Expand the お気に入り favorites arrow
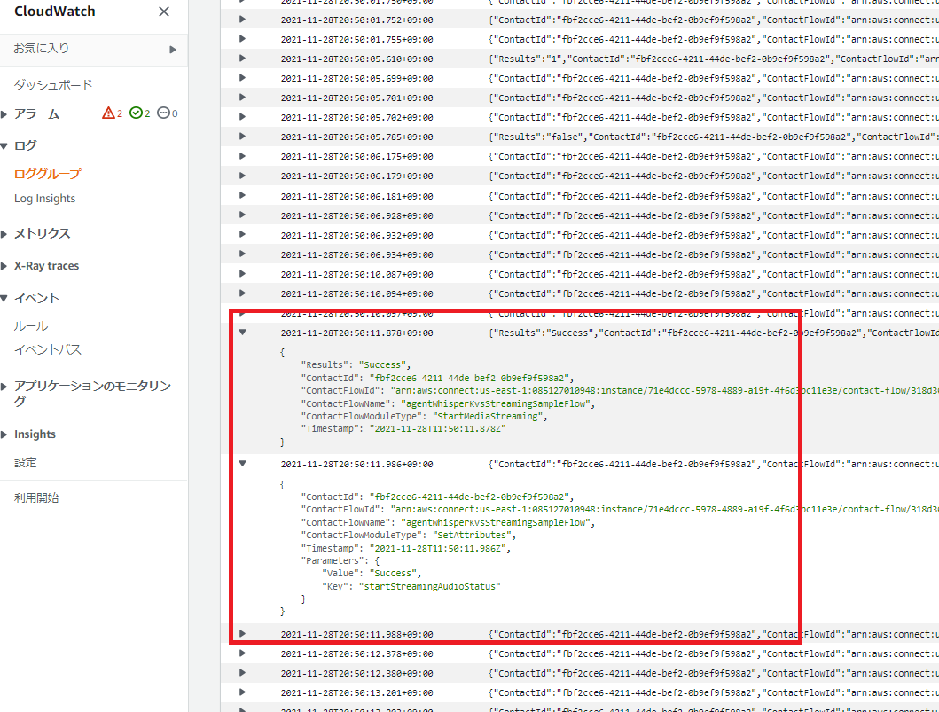This screenshot has width=939, height=712. tap(173, 49)
